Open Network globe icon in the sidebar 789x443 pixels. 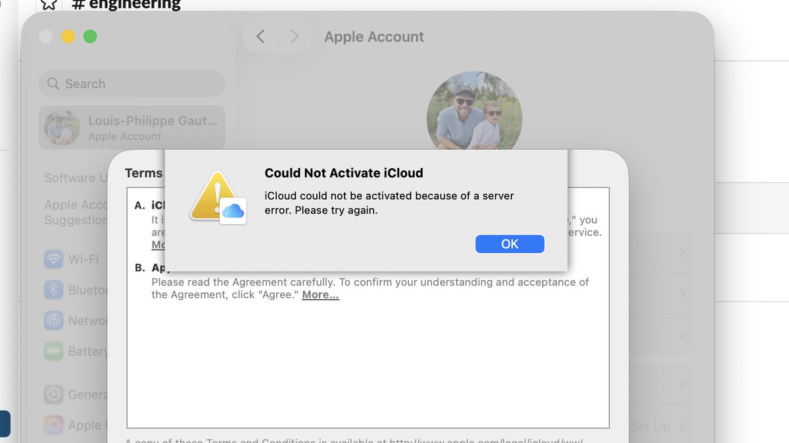click(54, 321)
